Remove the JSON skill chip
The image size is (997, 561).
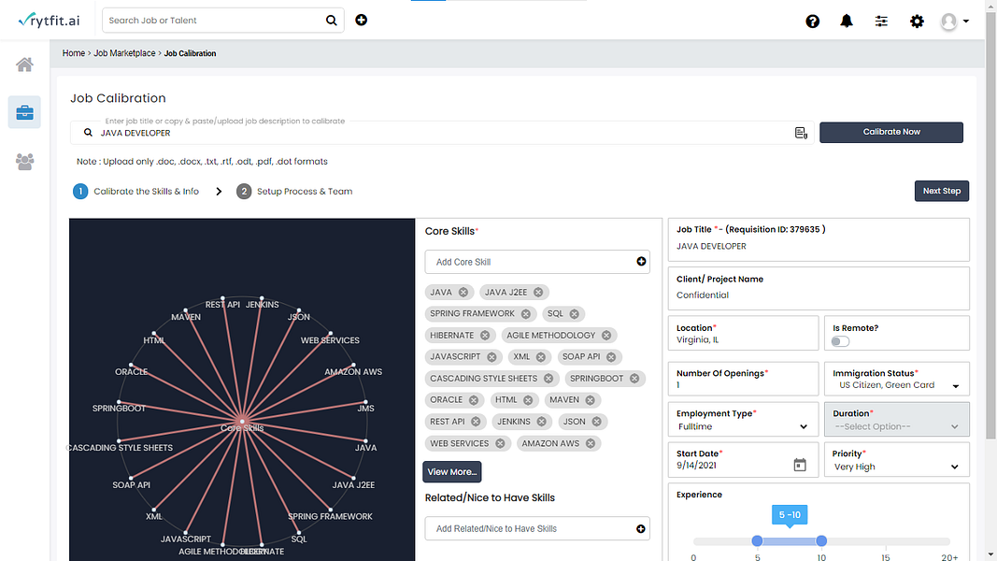tap(596, 423)
